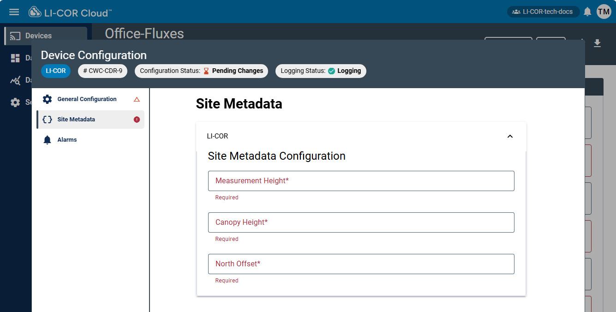Click the # CWC-CDR-9 serial chip
Image resolution: width=616 pixels, height=312 pixels.
click(x=102, y=71)
